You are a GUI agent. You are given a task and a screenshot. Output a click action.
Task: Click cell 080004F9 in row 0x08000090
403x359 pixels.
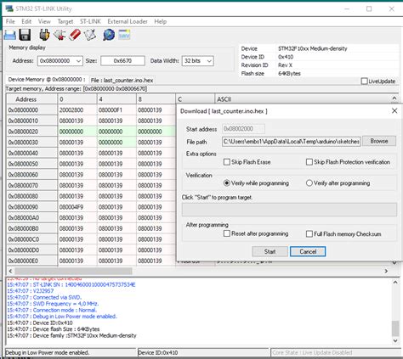coord(77,207)
